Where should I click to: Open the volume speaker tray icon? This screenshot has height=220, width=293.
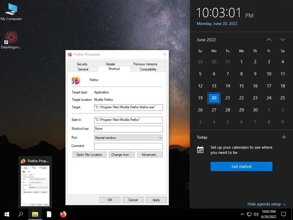coord(256,214)
